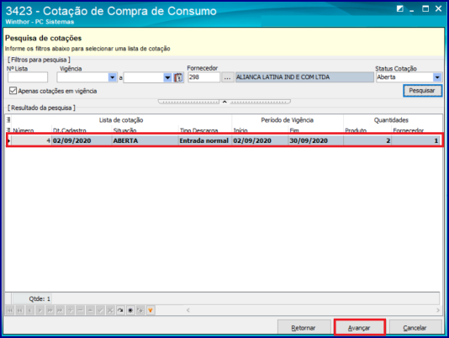Go to last record in navigator

pyautogui.click(x=60, y=310)
